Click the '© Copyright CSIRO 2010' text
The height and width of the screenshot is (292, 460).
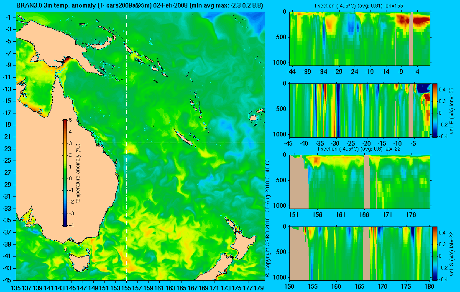[268, 247]
